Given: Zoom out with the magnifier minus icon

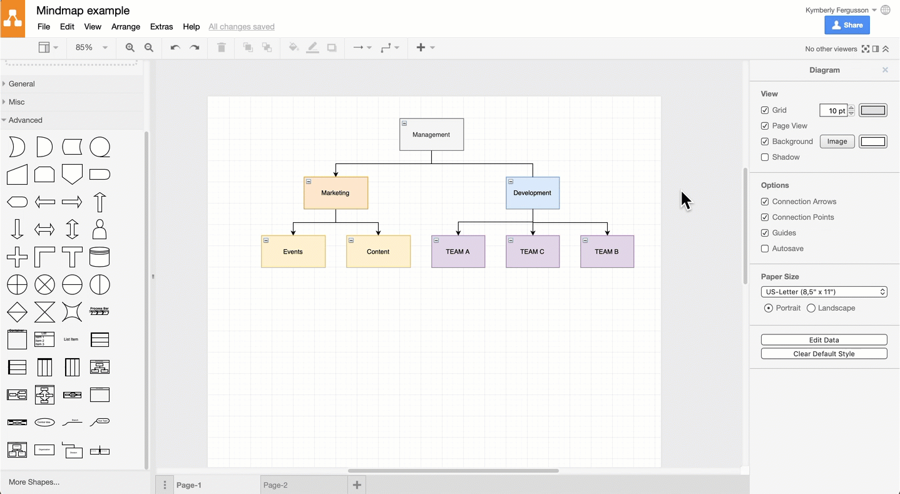Looking at the screenshot, I should click(149, 48).
